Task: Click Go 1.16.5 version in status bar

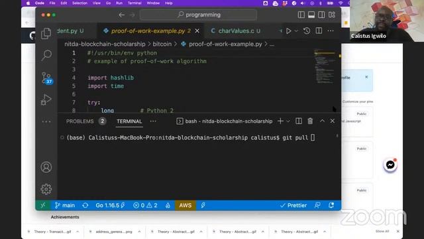Action: tap(110, 205)
